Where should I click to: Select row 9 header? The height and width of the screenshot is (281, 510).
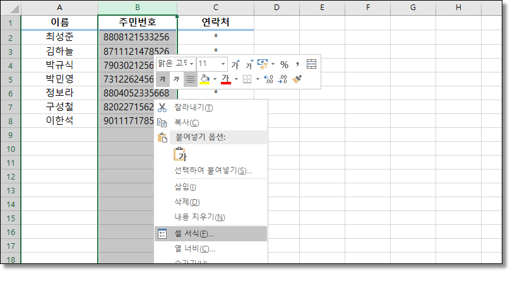tap(11, 135)
